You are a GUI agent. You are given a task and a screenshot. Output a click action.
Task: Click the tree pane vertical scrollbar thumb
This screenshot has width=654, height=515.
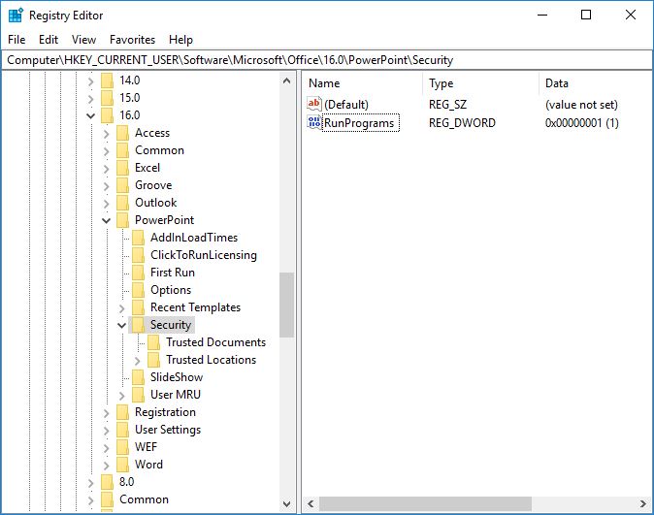(286, 305)
